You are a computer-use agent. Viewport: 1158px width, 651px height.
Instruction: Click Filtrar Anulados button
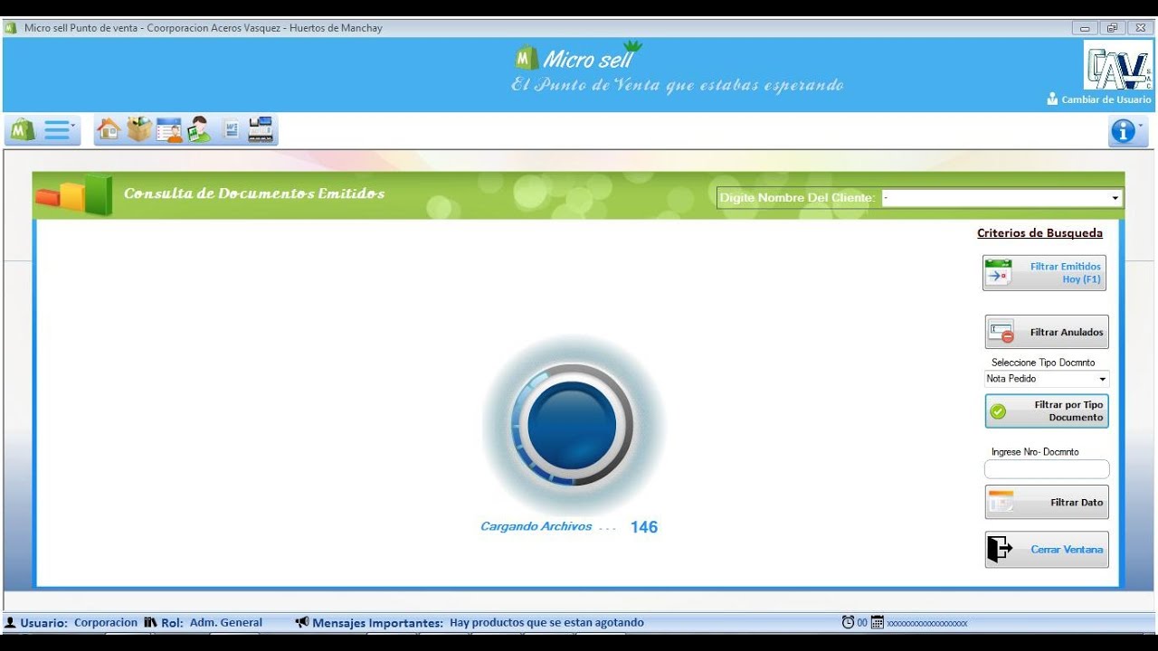coord(1047,332)
